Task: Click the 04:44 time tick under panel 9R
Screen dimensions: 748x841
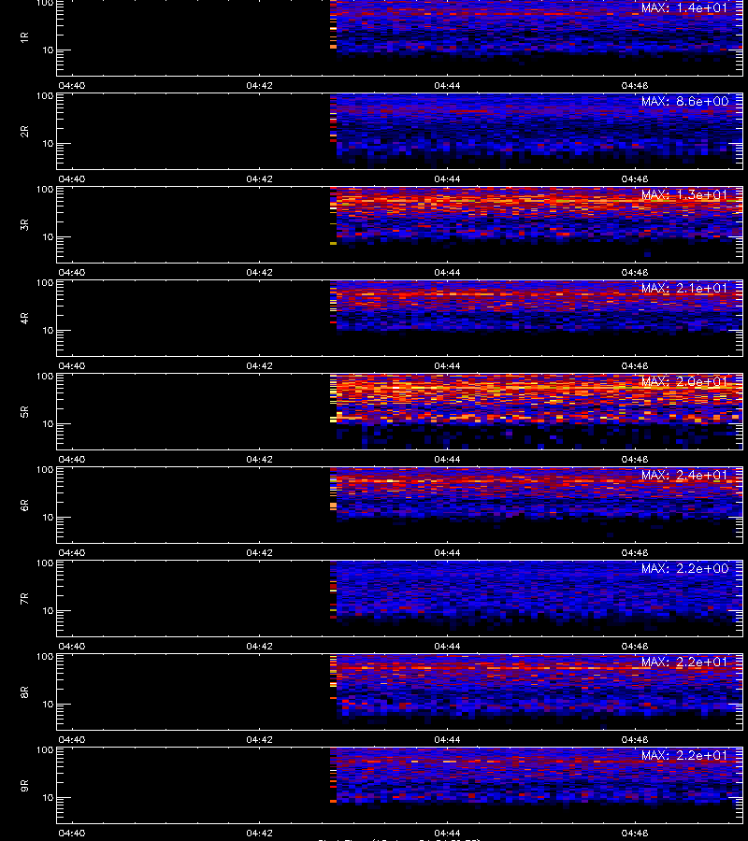Action: [x=447, y=833]
